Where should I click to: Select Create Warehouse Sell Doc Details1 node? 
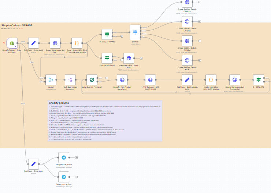(x=235, y=80)
